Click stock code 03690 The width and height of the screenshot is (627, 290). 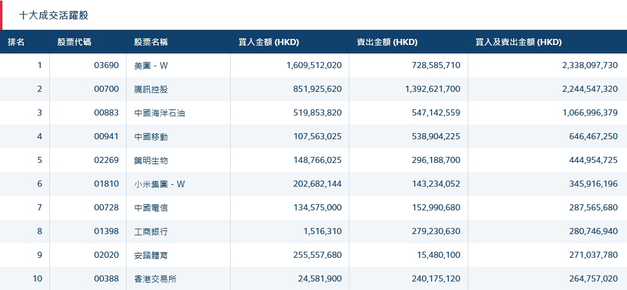coord(107,66)
